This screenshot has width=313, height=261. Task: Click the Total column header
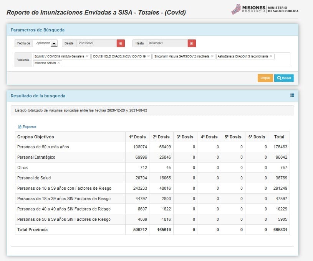point(279,137)
